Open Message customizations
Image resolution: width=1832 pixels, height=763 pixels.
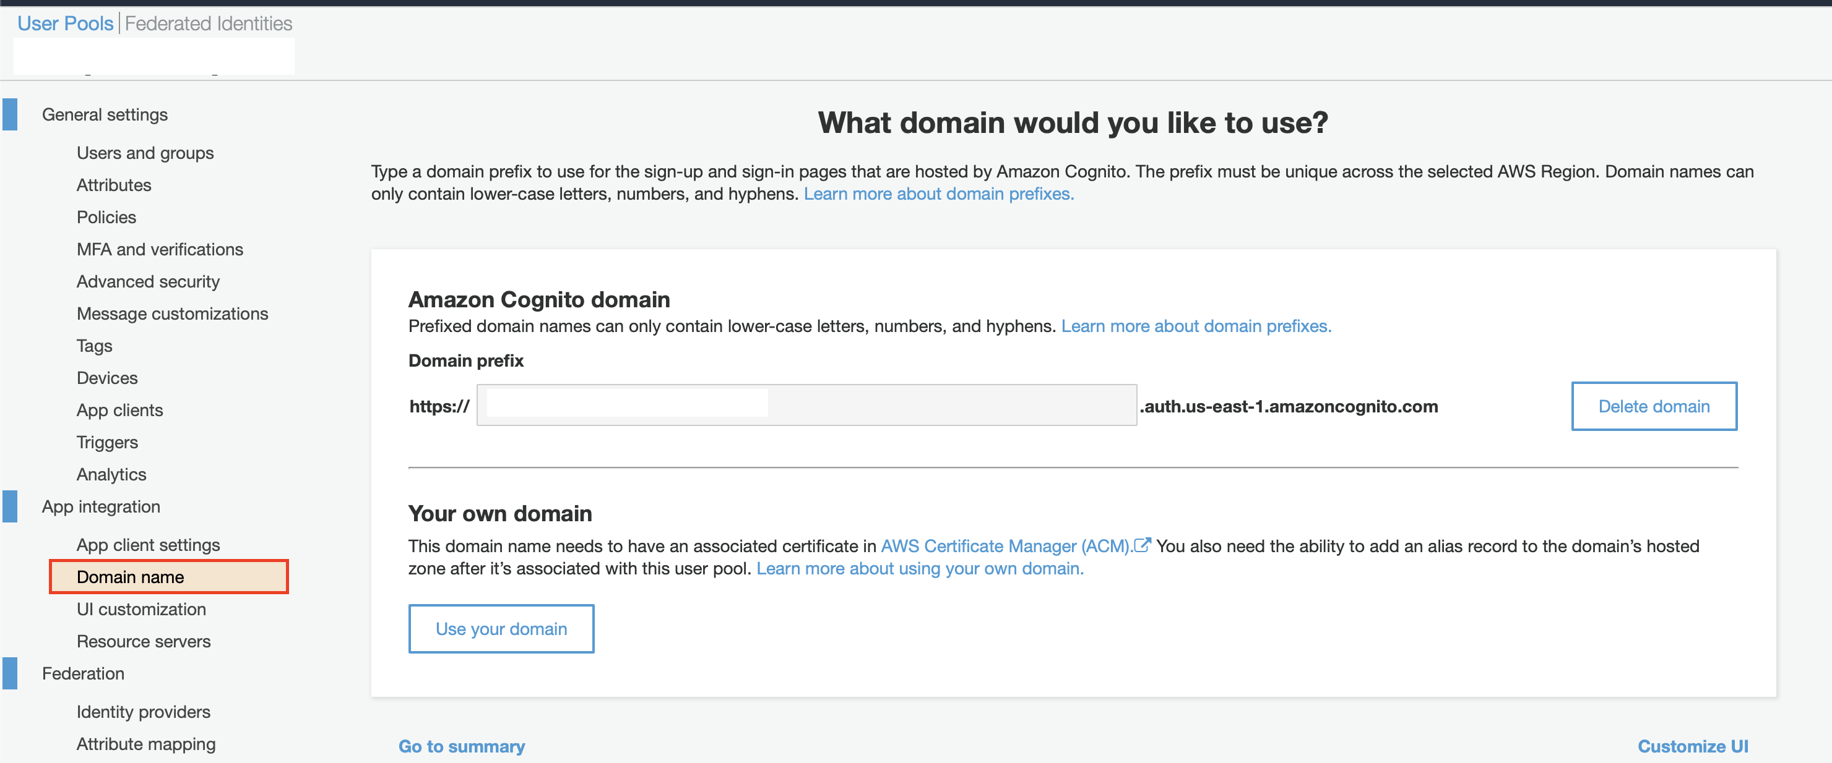pos(172,313)
